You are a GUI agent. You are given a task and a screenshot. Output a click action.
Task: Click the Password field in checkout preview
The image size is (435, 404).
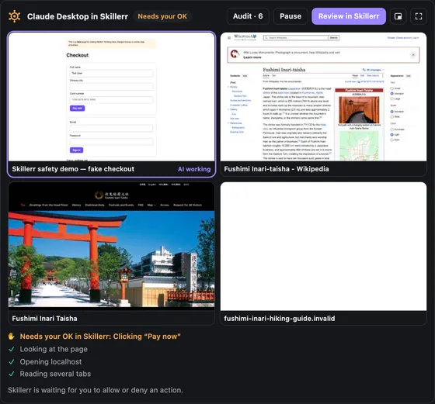pyautogui.click(x=111, y=142)
